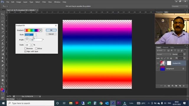Open the layer blend mode dropdown

point(164,54)
